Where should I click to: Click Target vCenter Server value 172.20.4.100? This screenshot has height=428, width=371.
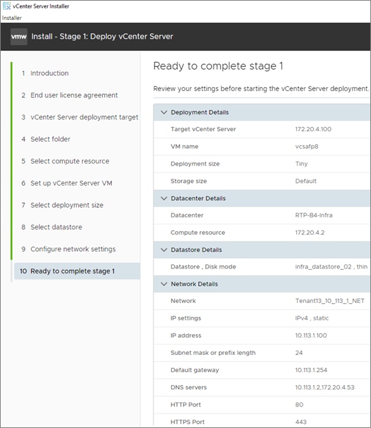313,129
